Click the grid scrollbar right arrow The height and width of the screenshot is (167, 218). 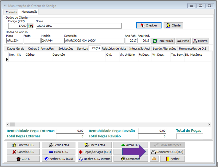(x=209, y=124)
